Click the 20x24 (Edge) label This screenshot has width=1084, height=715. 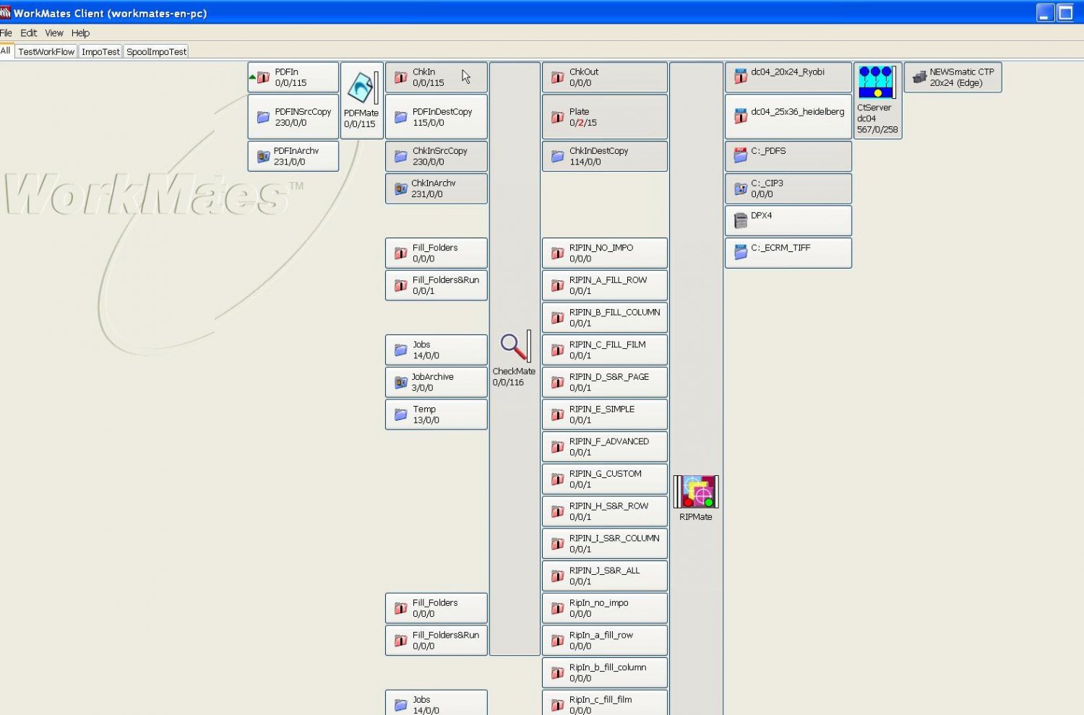956,83
